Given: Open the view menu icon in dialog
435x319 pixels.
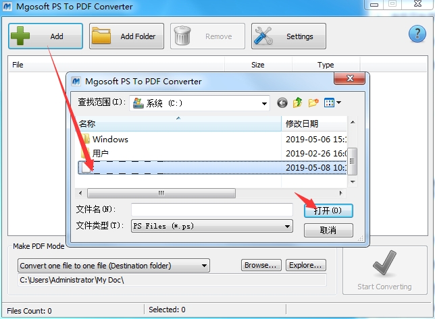Looking at the screenshot, I should [x=332, y=103].
